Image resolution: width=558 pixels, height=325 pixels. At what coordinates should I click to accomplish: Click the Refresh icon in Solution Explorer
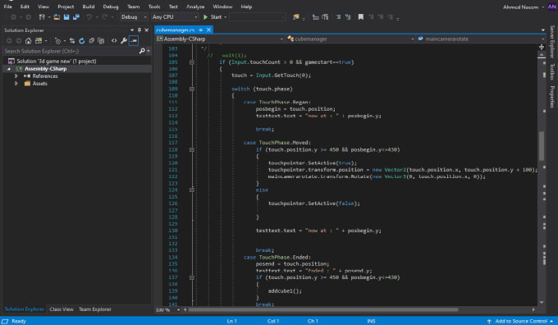(x=82, y=40)
